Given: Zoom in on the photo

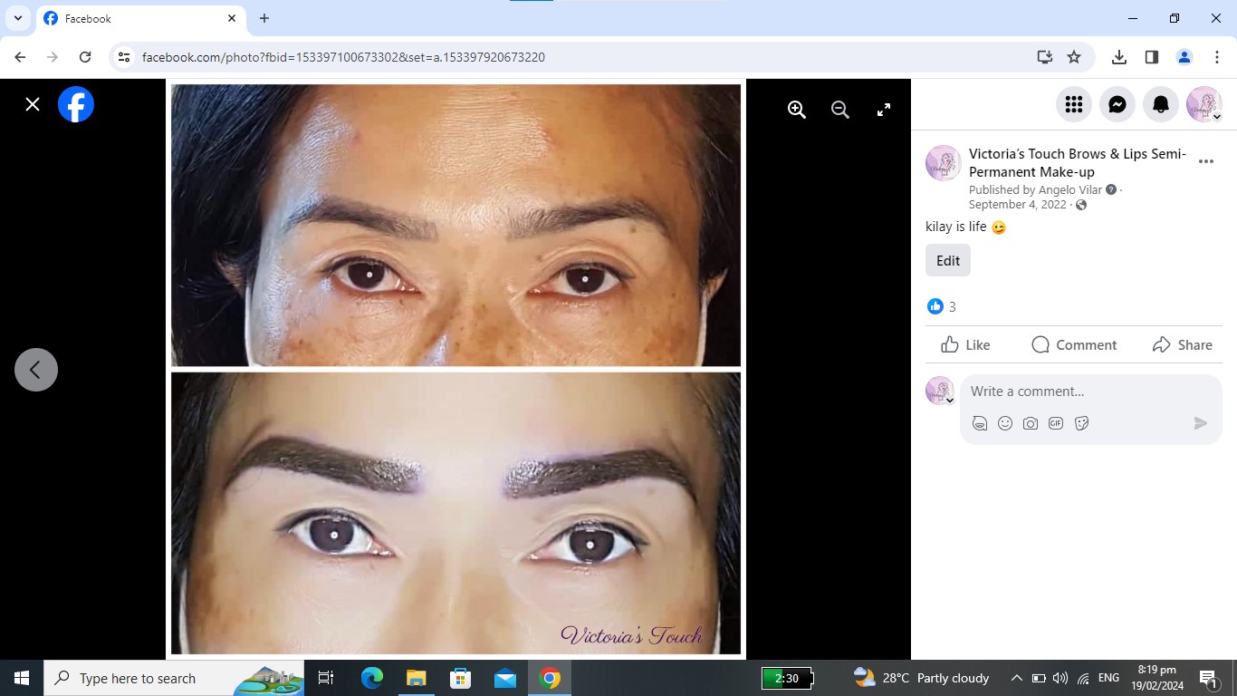Looking at the screenshot, I should pos(797,110).
